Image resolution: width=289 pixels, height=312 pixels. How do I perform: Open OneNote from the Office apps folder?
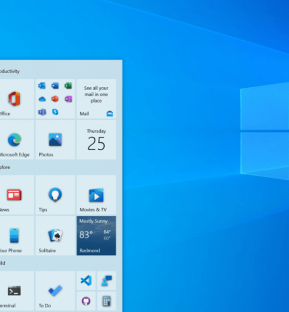coord(68,99)
